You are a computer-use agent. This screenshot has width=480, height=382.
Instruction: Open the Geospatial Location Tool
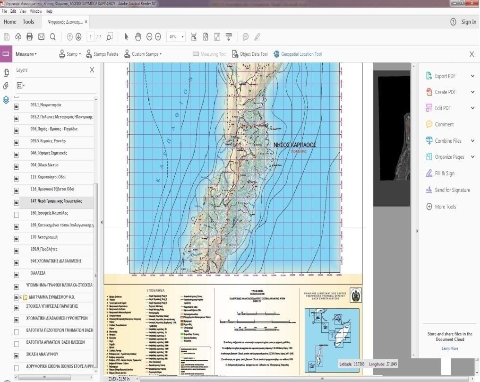point(298,54)
